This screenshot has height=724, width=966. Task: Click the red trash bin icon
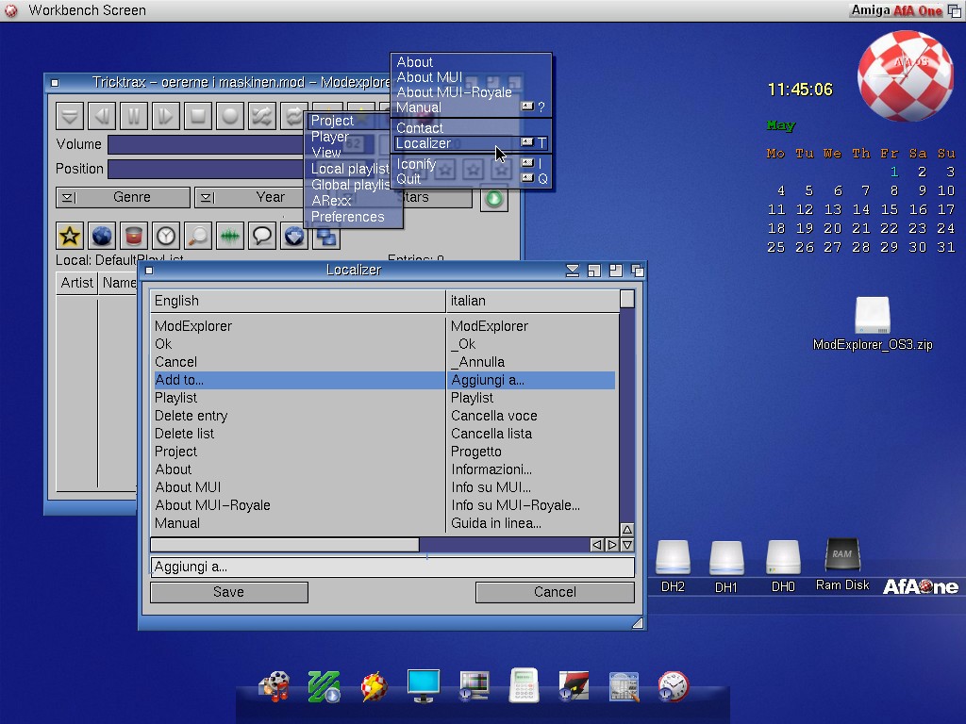coord(134,236)
